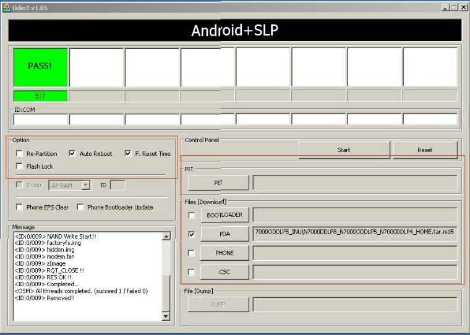
Task: Click the Message log scroll down arrow
Action: coord(166,316)
